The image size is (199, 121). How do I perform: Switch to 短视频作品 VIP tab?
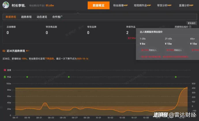(142, 5)
